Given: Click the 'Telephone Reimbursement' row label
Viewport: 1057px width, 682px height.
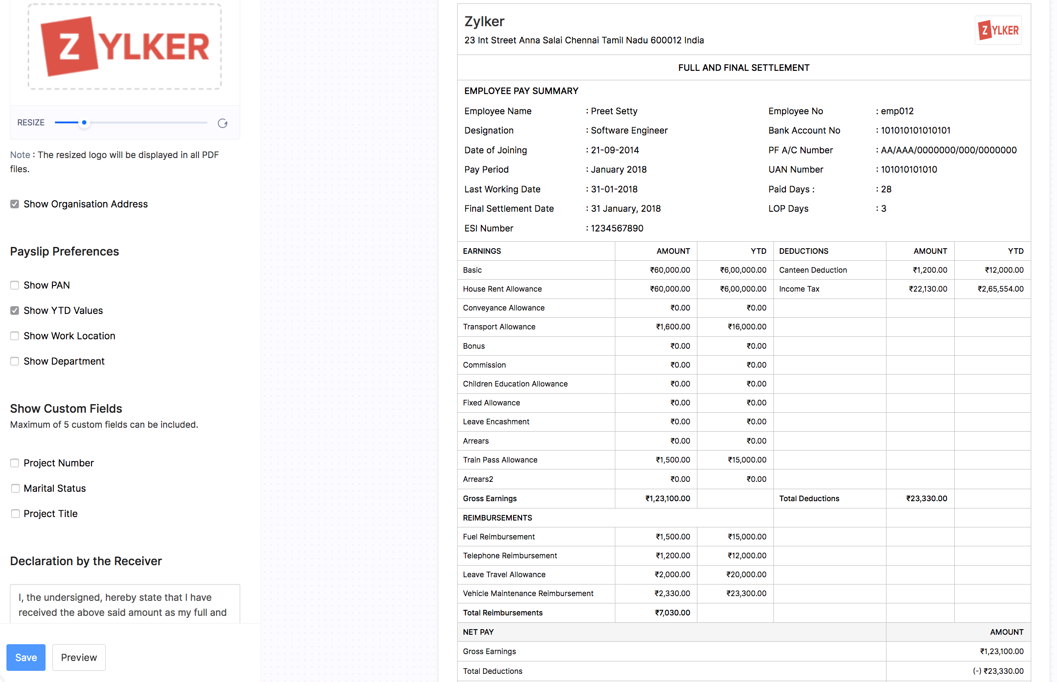Looking at the screenshot, I should (510, 556).
